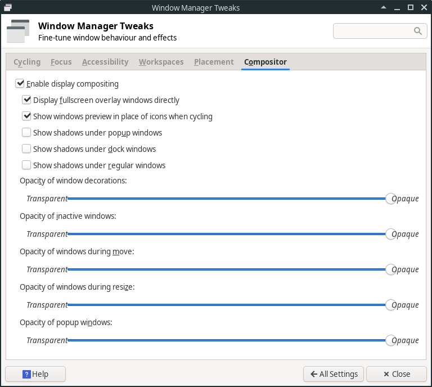Viewport: 432px width, 387px height.
Task: Enable Show shadows under dock windows
Action: [x=26, y=149]
